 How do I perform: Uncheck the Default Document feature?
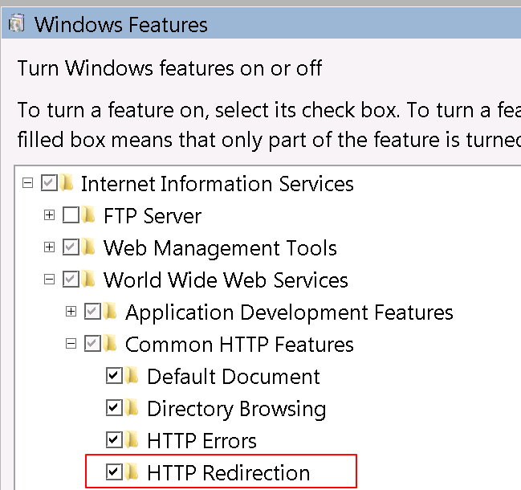(x=115, y=376)
